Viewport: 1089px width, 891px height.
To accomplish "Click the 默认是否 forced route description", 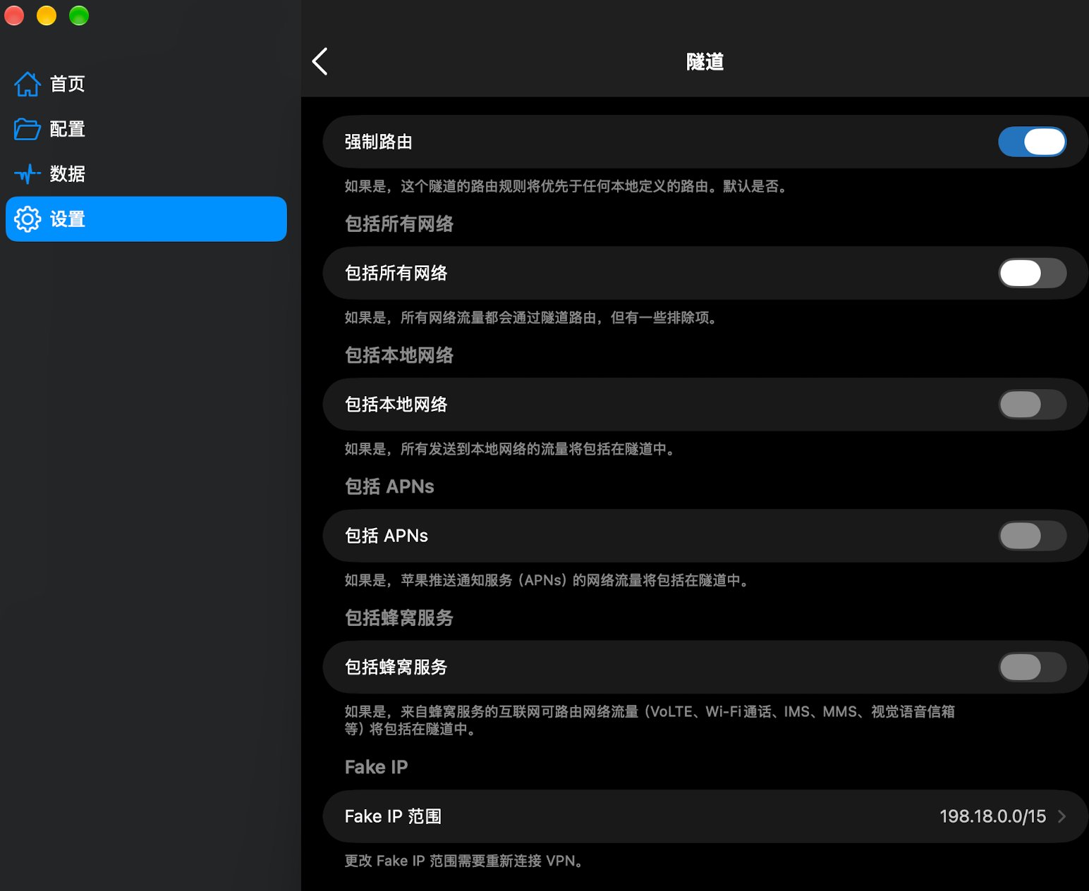I will 566,186.
